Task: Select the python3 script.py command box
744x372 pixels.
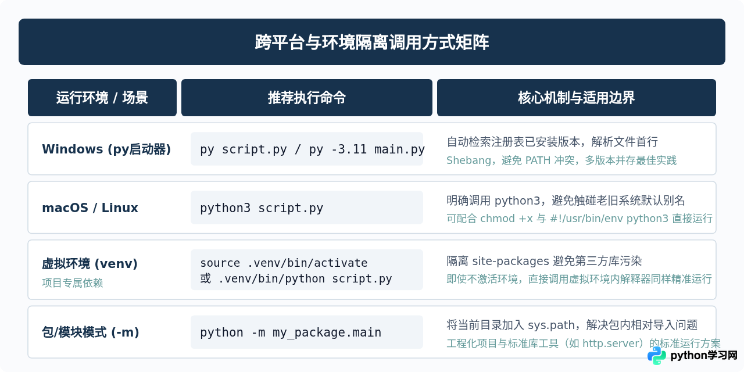Action: click(307, 208)
